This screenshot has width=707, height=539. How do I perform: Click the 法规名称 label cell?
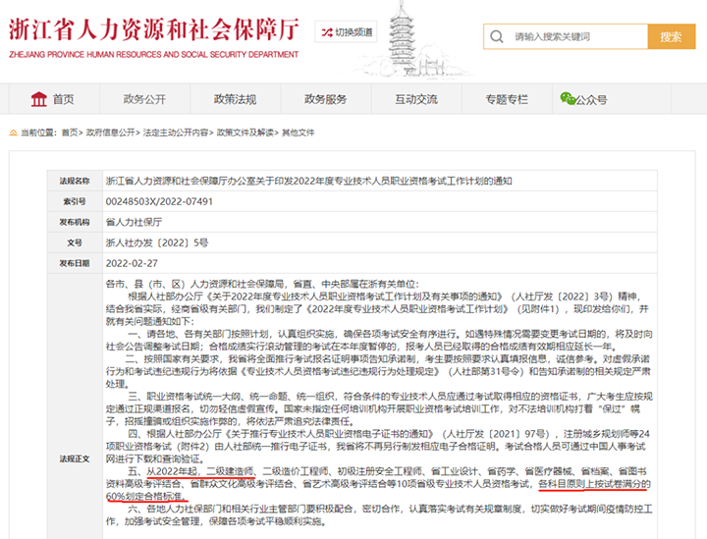click(75, 182)
